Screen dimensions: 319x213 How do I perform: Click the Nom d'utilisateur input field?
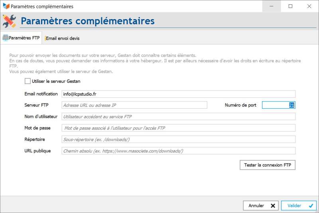178,117
